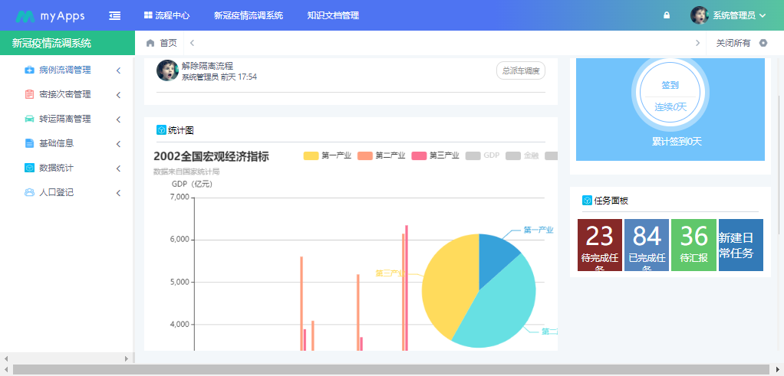
Task: Click 新建日常任务 tile
Action: [740, 245]
